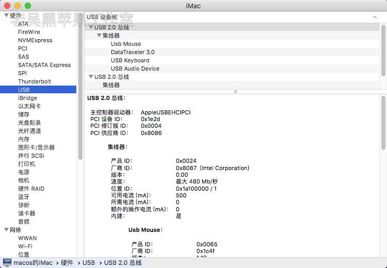Open 打印机 printers category
Image resolution: width=387 pixels, height=268 pixels.
(x=26, y=164)
